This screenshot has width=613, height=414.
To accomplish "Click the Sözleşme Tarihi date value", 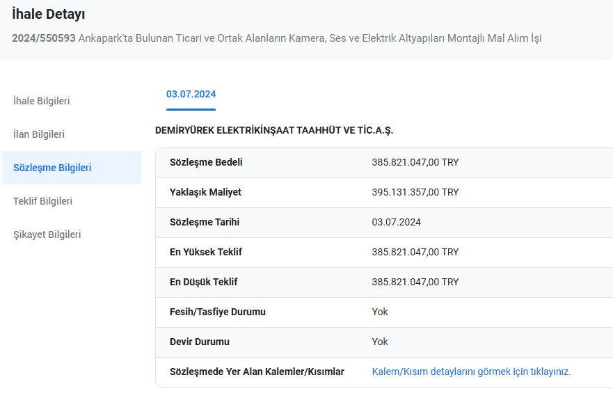I will (396, 222).
